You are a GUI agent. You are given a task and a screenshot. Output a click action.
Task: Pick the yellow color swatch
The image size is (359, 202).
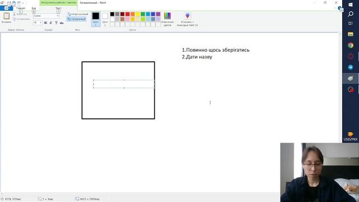pos(137,14)
